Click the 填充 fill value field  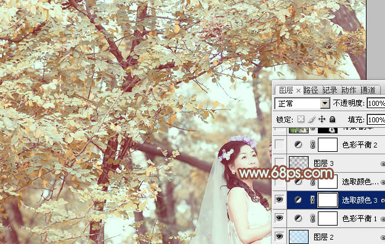tap(376, 120)
